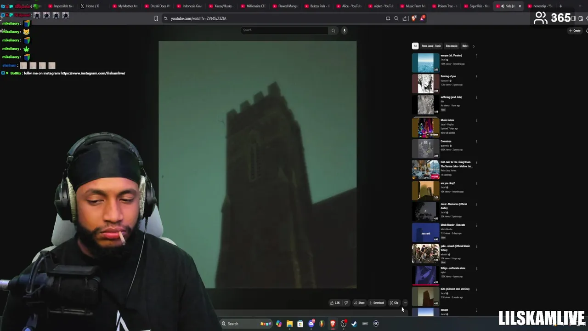
Task: Open site information icon beside URL
Action: [165, 18]
